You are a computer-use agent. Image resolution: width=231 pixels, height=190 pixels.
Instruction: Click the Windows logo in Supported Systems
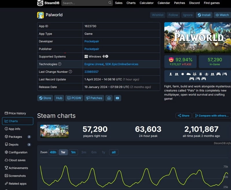pyautogui.click(x=86, y=56)
